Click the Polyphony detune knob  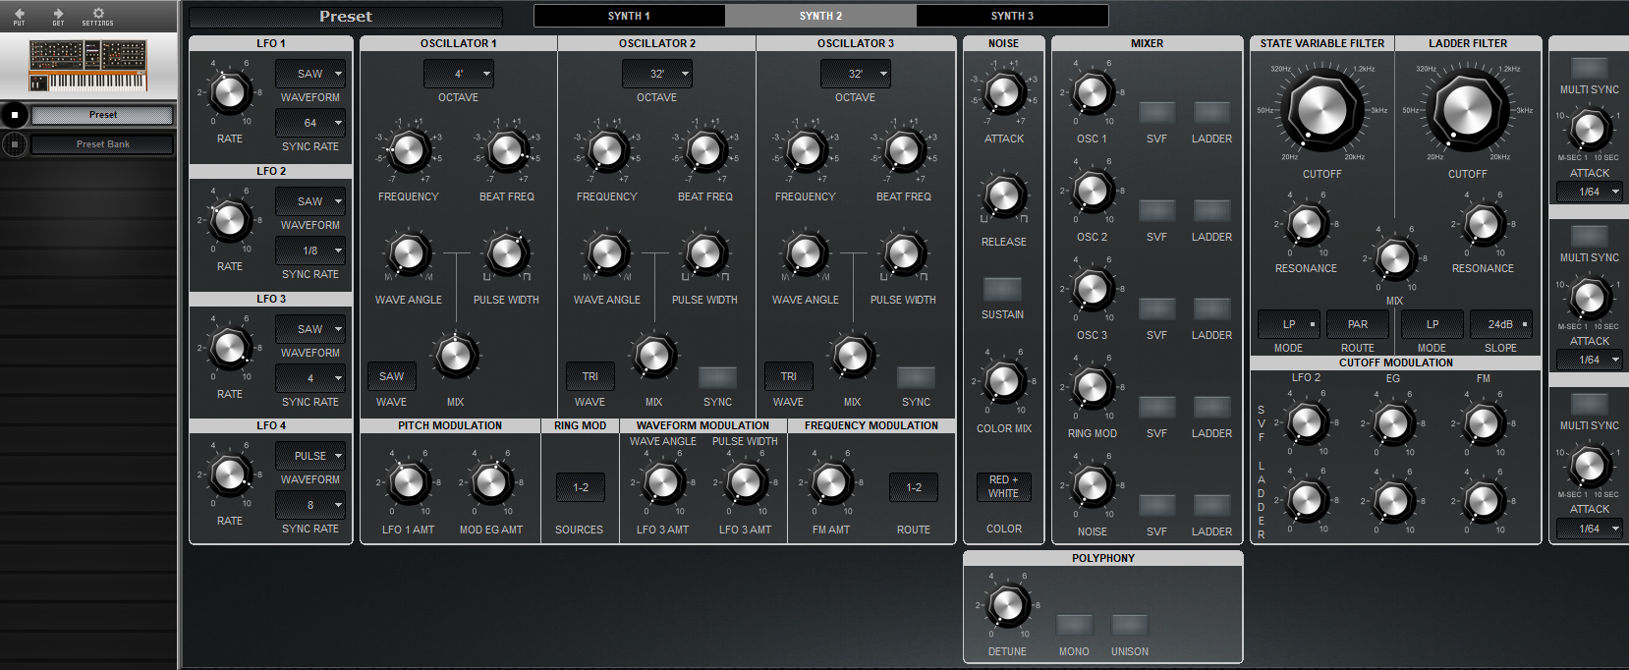(1007, 605)
